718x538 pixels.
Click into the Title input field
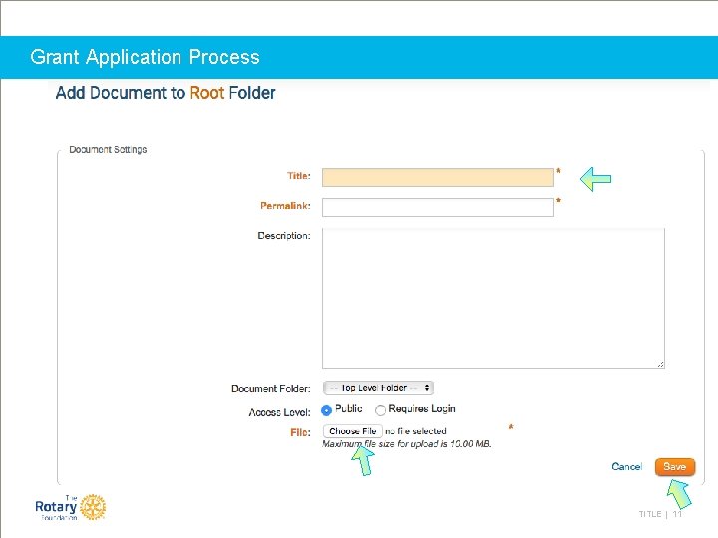point(438,177)
